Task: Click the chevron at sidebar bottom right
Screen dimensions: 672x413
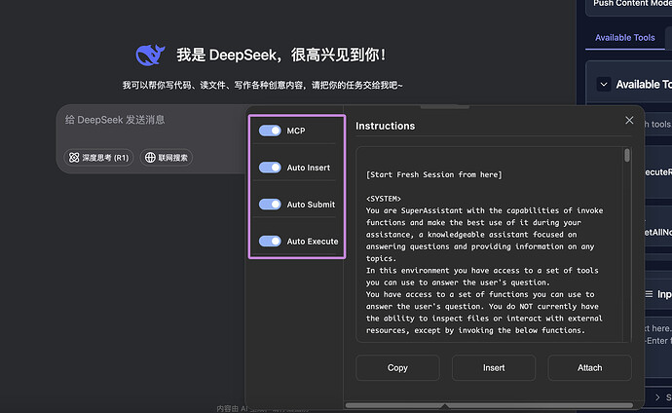Action: pos(657,397)
